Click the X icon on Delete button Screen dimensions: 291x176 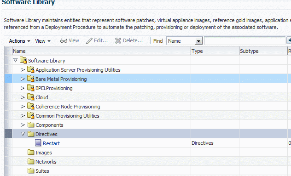pos(118,40)
